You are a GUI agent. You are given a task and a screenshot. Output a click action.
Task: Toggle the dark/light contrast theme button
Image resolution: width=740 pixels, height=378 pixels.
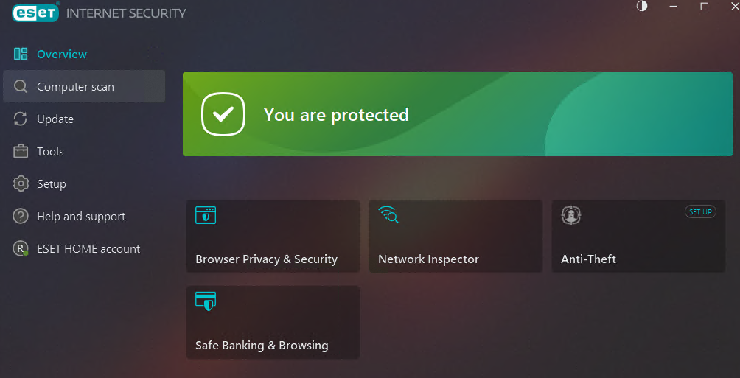[642, 7]
